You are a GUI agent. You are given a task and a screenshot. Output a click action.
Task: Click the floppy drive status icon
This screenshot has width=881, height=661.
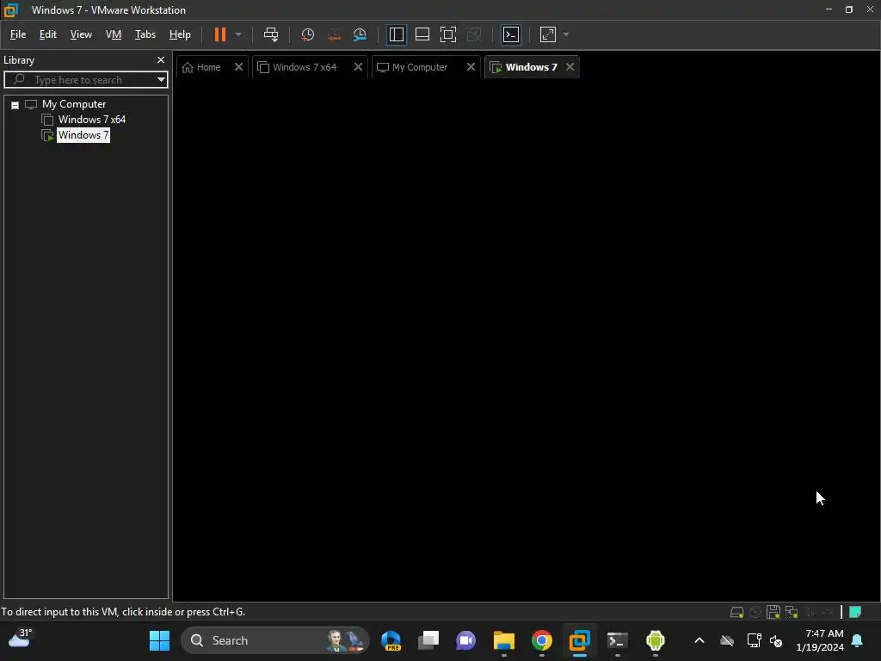click(x=773, y=612)
